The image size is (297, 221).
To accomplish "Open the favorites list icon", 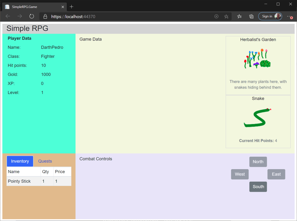I will click(x=239, y=17).
